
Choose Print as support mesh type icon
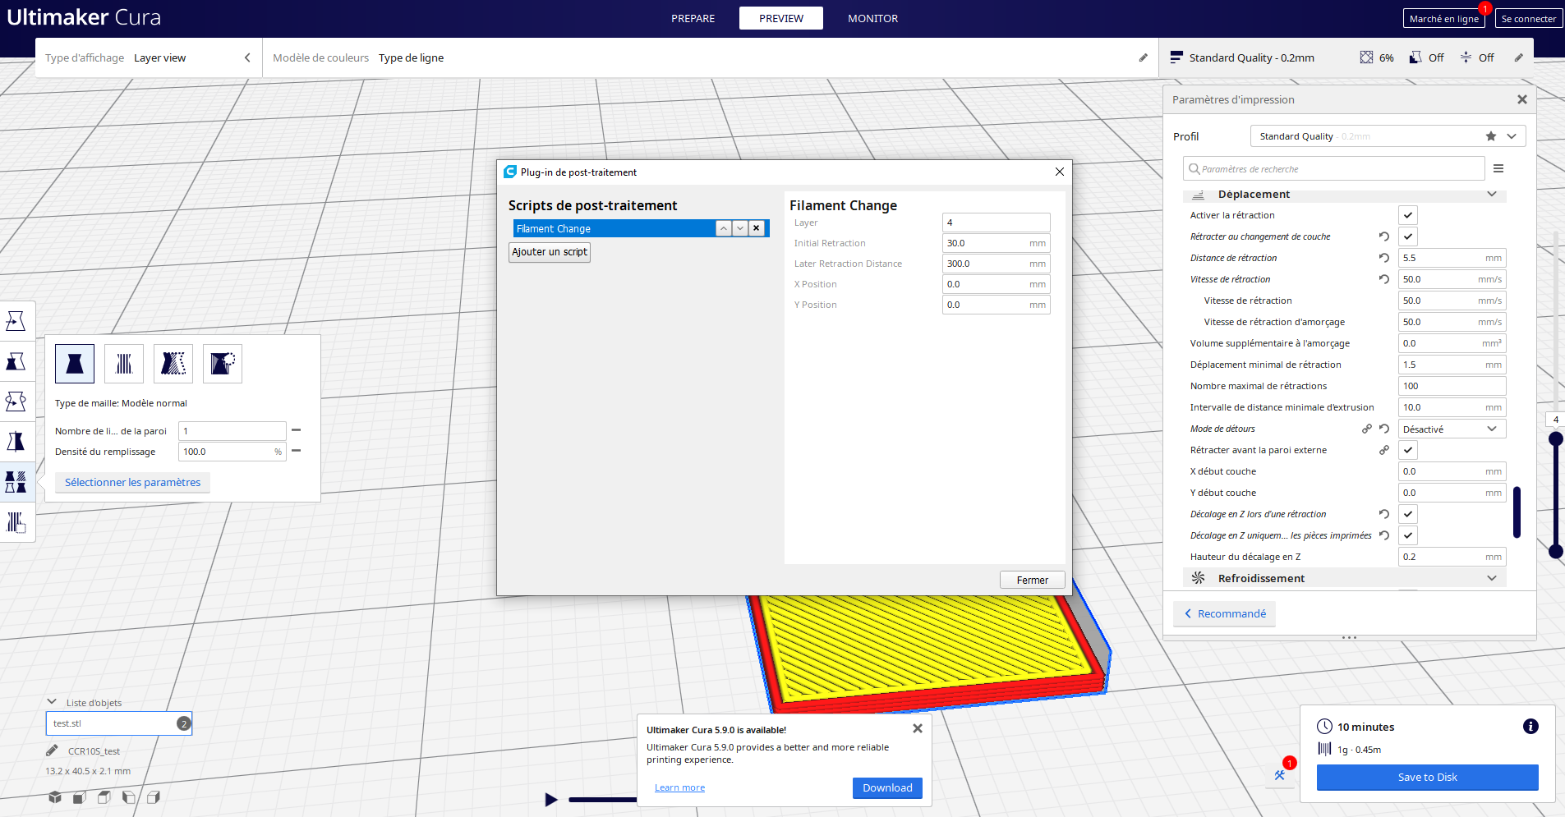[124, 363]
